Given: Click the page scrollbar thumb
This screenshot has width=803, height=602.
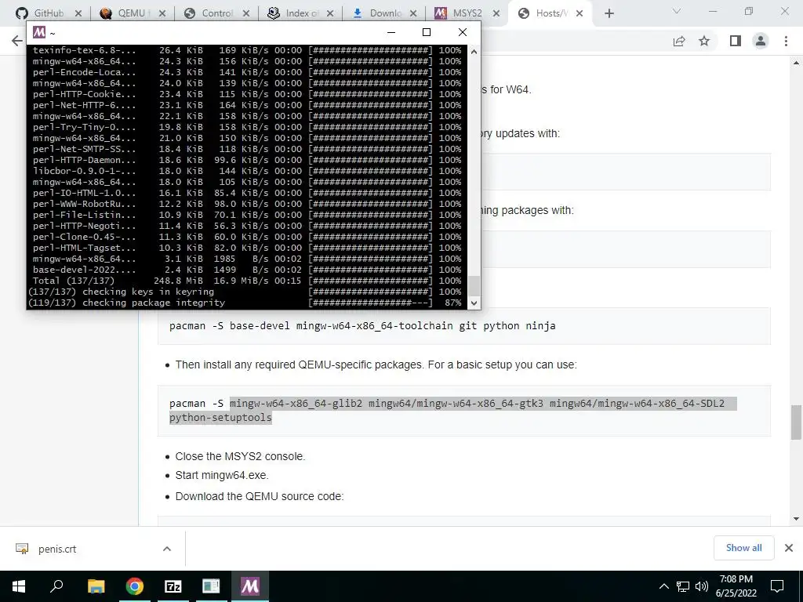Looking at the screenshot, I should [797, 422].
